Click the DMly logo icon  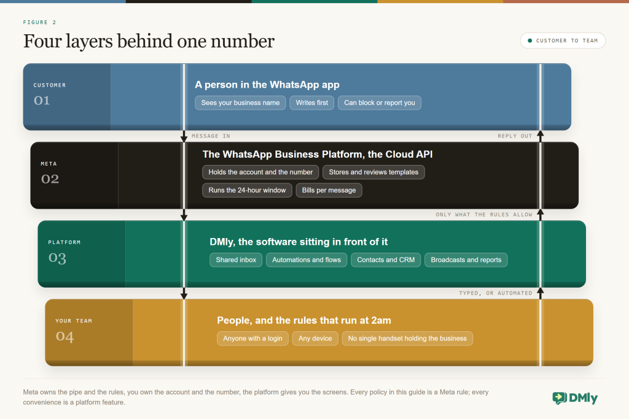pos(560,398)
